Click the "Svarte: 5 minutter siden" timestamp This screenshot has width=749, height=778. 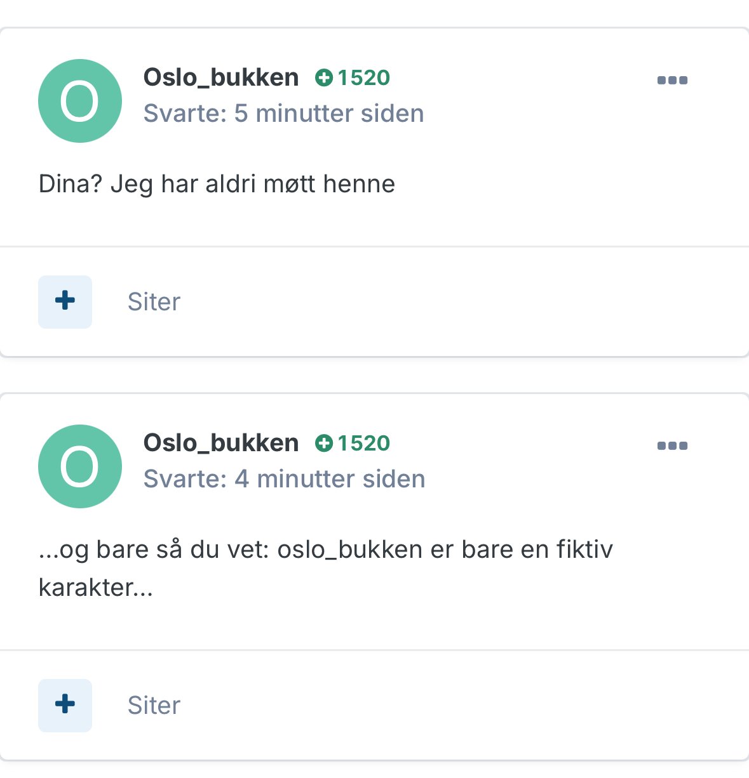click(283, 114)
